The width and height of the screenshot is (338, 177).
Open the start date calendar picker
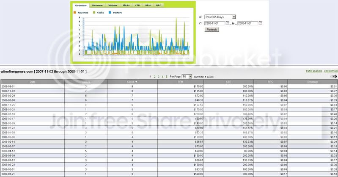[x=227, y=23]
